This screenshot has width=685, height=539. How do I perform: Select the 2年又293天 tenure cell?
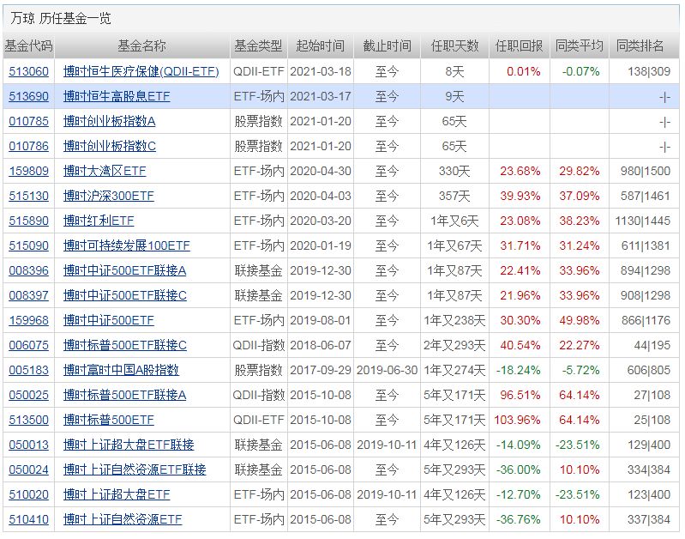[x=454, y=346]
